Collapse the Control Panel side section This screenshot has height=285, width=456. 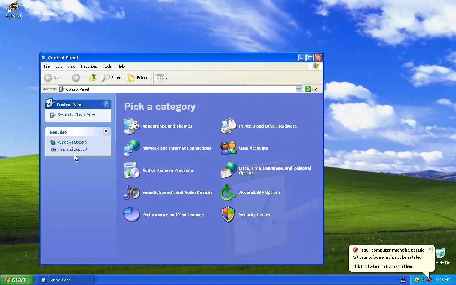pyautogui.click(x=106, y=104)
